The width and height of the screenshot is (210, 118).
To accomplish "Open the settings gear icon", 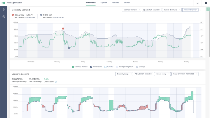I will [206, 3].
